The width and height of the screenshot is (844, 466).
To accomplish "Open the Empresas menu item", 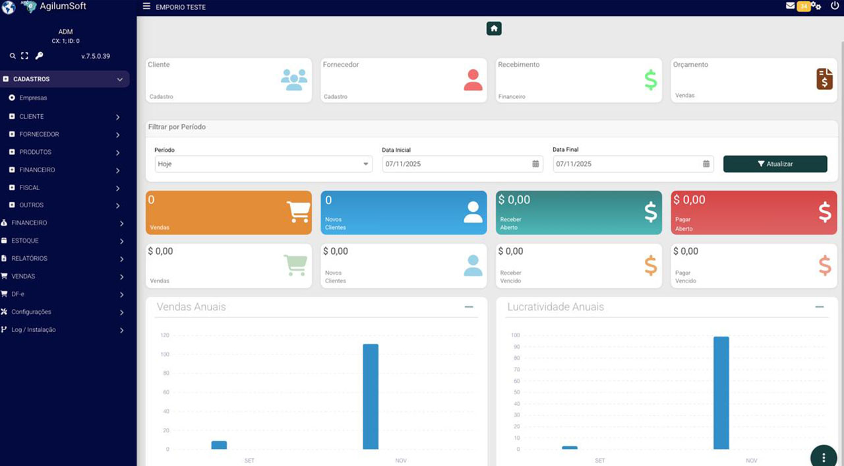I will tap(33, 98).
